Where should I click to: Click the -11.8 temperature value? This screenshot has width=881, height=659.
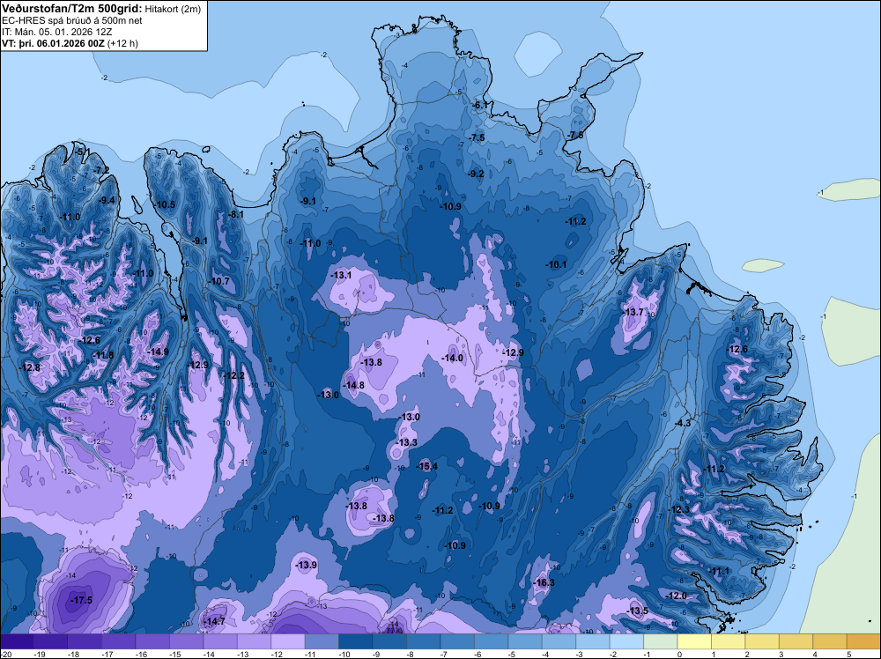(103, 355)
